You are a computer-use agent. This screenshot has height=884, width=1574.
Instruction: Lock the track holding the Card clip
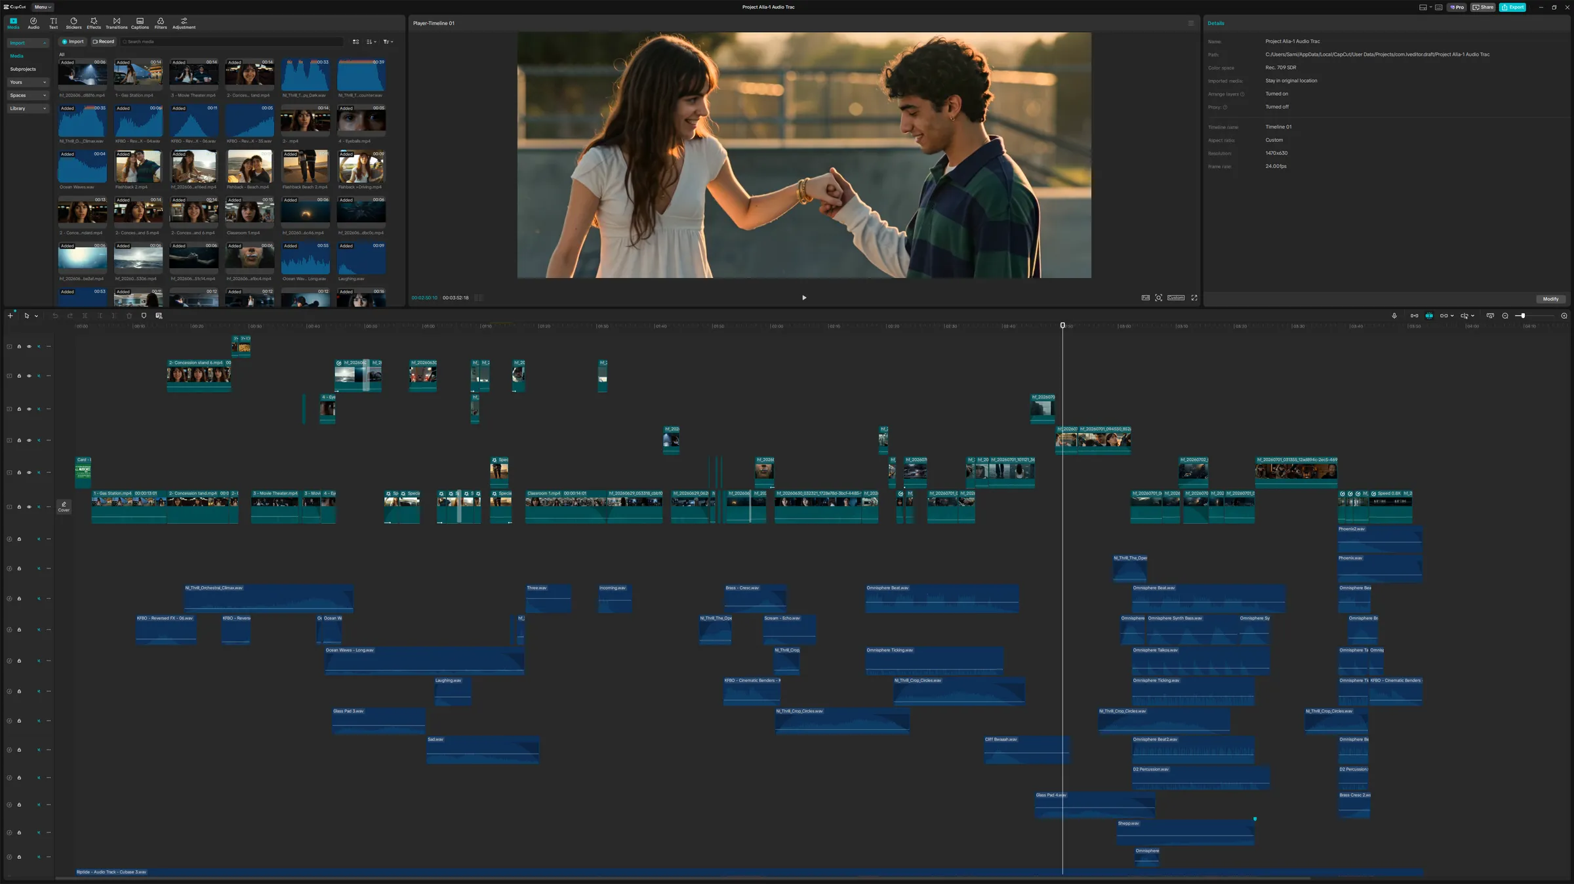click(x=19, y=472)
